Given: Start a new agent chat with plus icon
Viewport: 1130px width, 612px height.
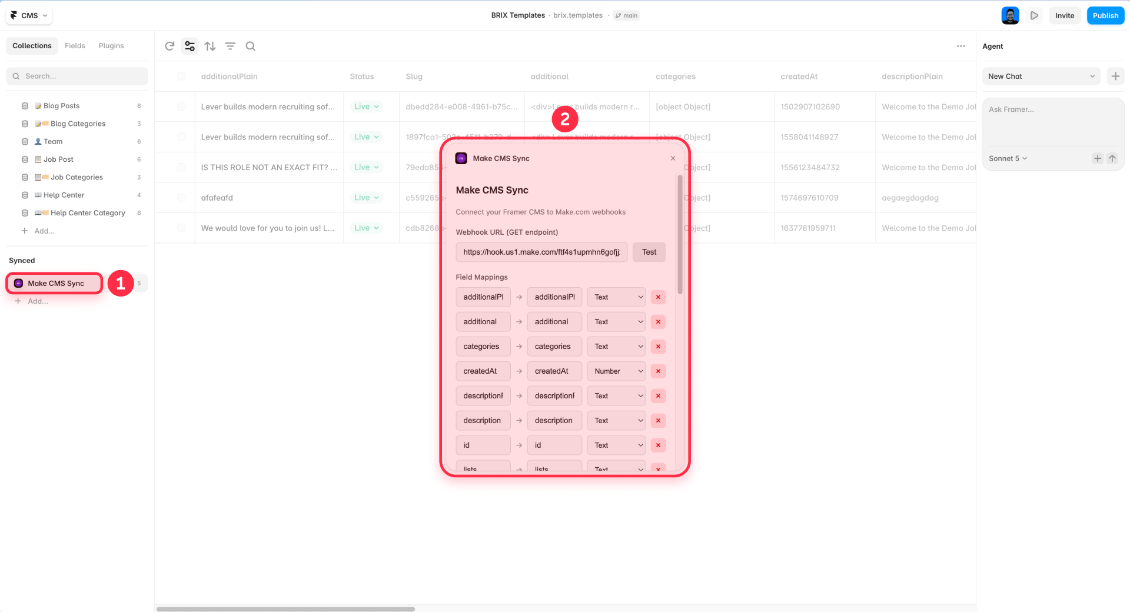Looking at the screenshot, I should point(1115,76).
